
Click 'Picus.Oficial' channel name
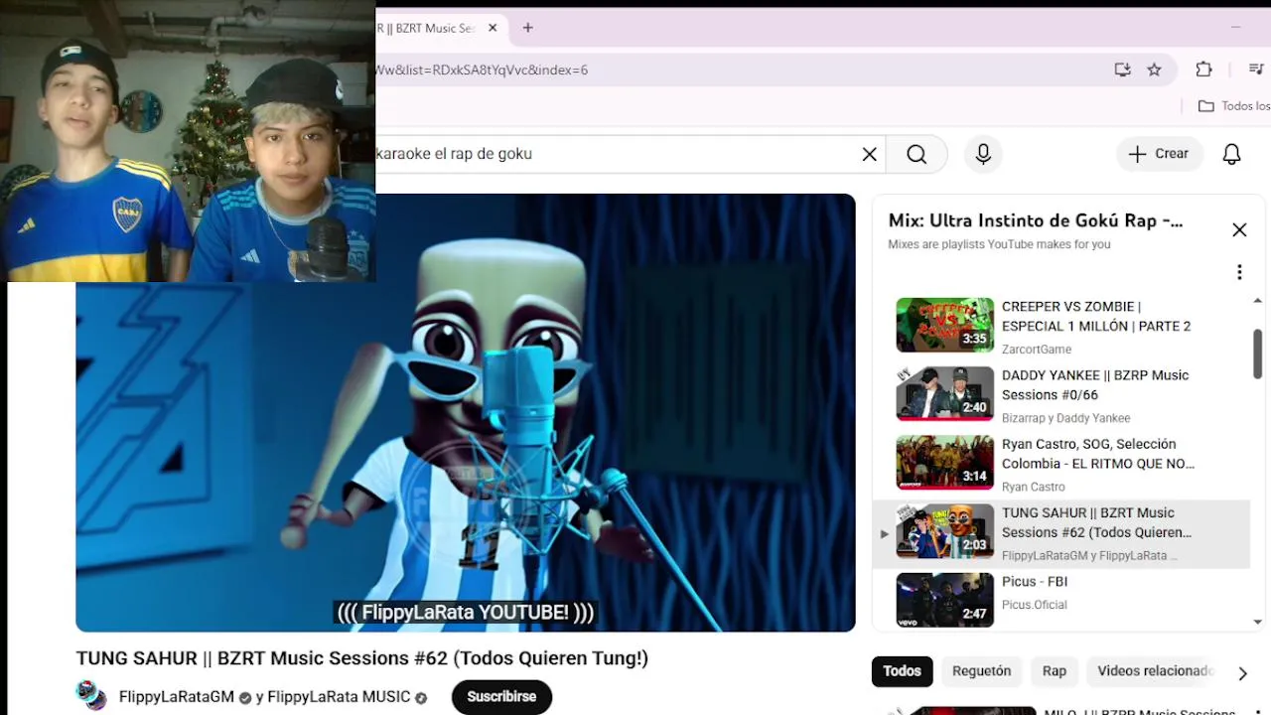[1035, 604]
